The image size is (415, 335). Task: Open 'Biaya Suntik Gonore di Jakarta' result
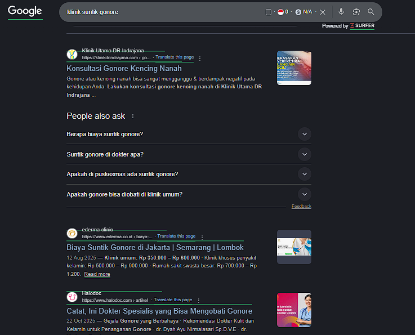pyautogui.click(x=155, y=247)
